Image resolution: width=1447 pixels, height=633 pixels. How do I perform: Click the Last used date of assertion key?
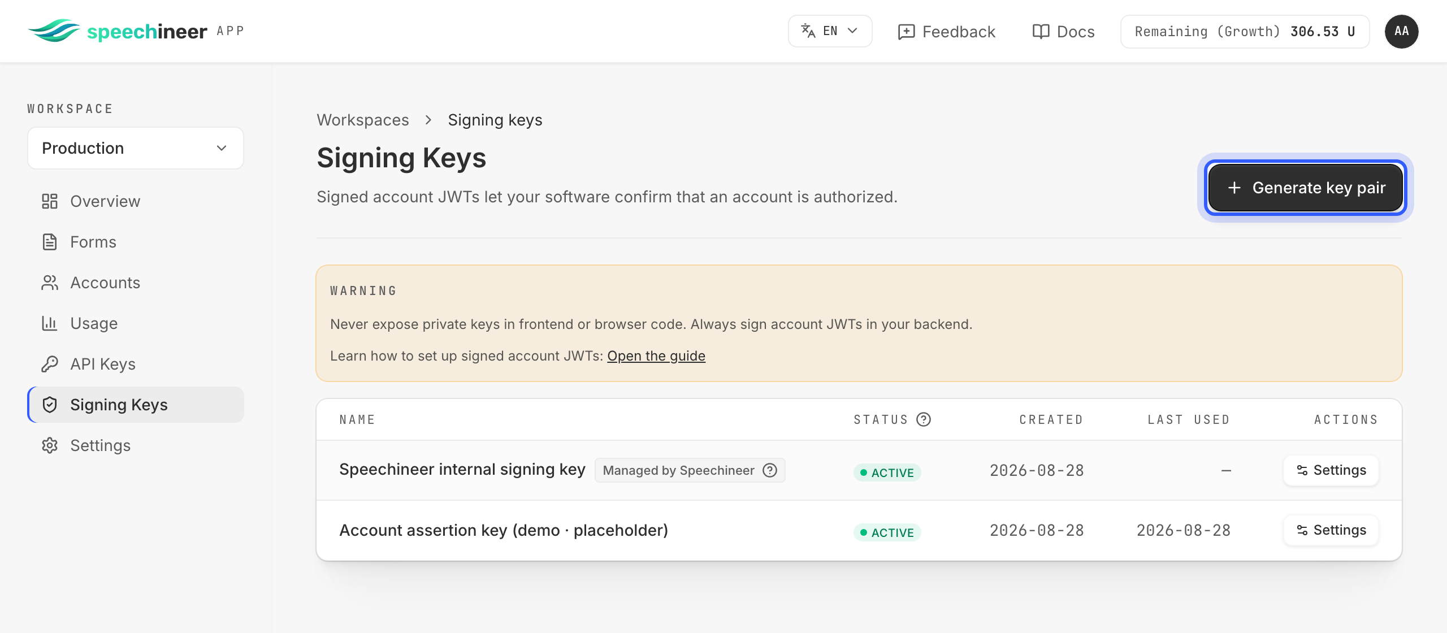tap(1184, 530)
